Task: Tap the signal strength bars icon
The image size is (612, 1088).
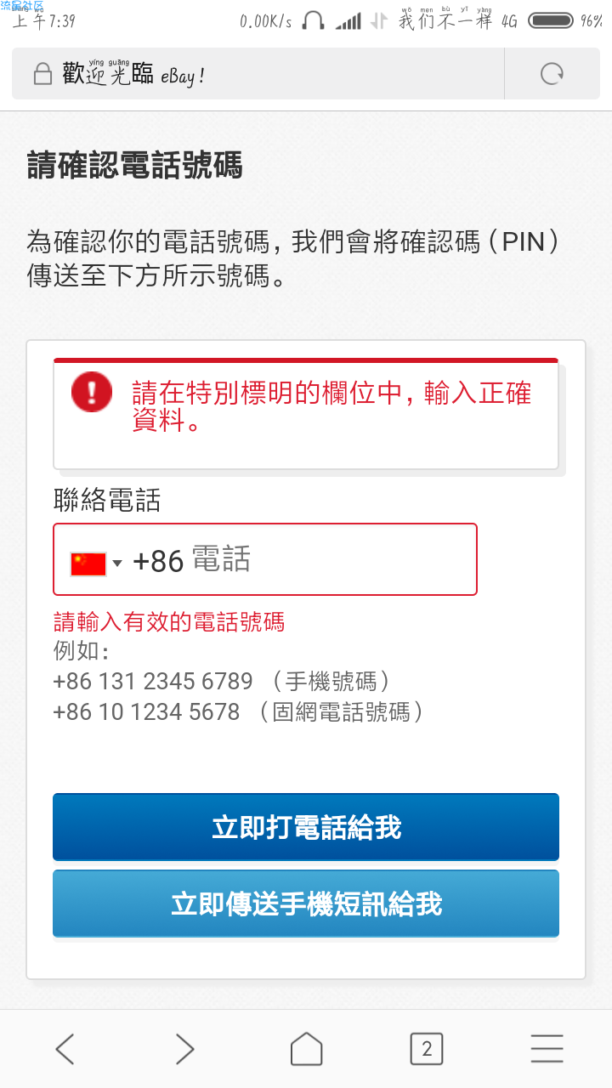Action: (348, 20)
